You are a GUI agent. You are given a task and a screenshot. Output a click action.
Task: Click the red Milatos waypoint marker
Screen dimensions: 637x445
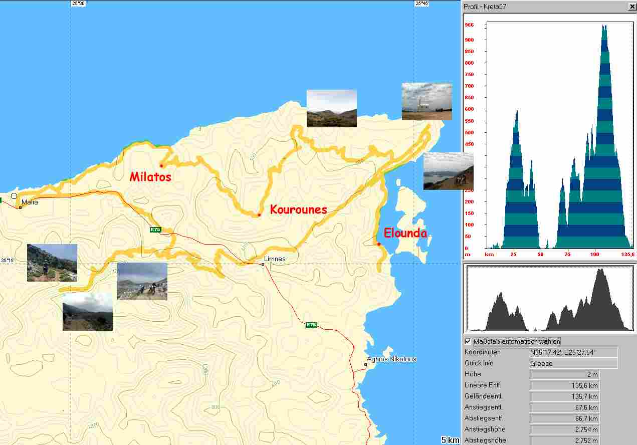coord(161,166)
